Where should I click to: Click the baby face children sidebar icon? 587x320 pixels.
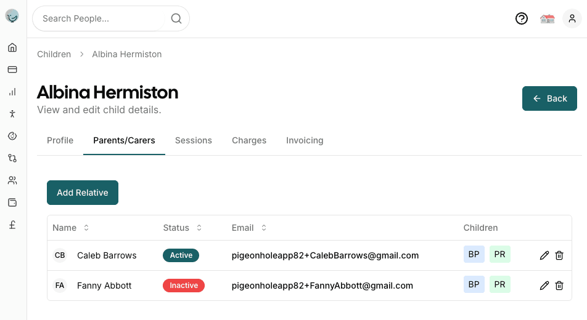click(12, 136)
